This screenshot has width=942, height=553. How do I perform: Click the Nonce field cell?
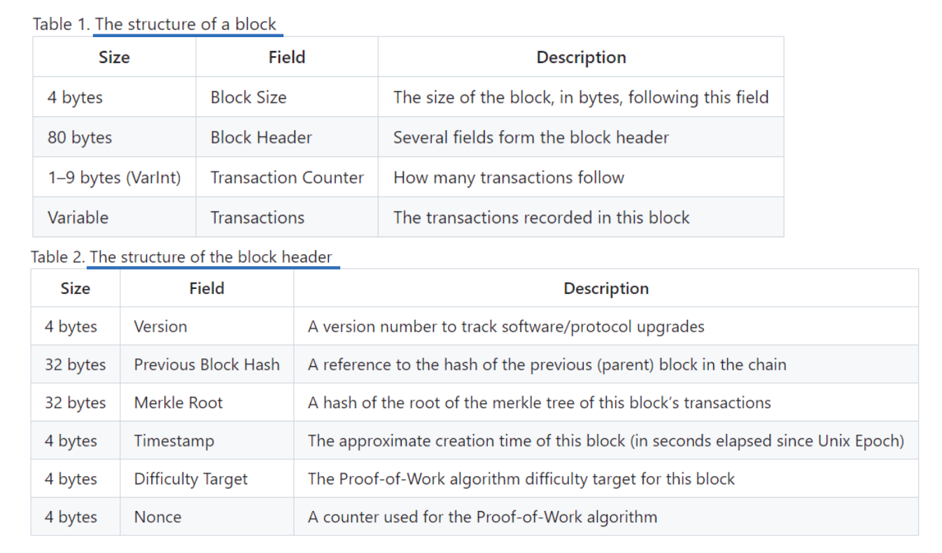(x=206, y=517)
